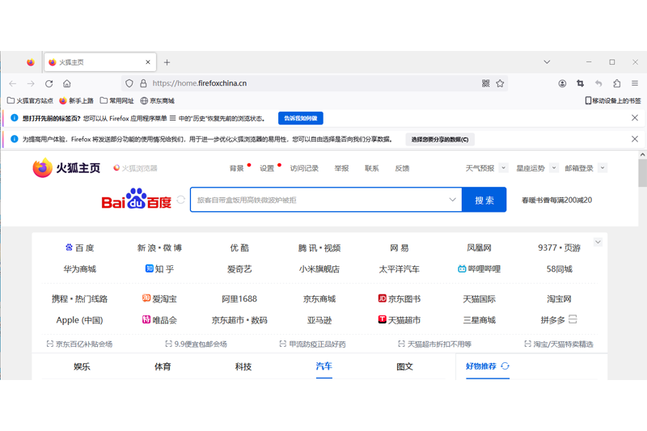Click the reload page icon
This screenshot has height=431, width=647.
point(49,83)
